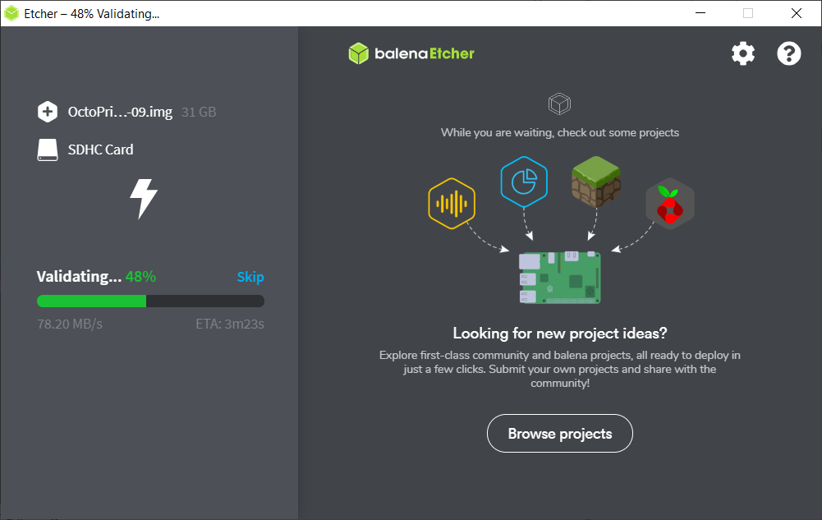
Task: Click the Raspberry Pi logo hexagon icon
Action: click(670, 204)
